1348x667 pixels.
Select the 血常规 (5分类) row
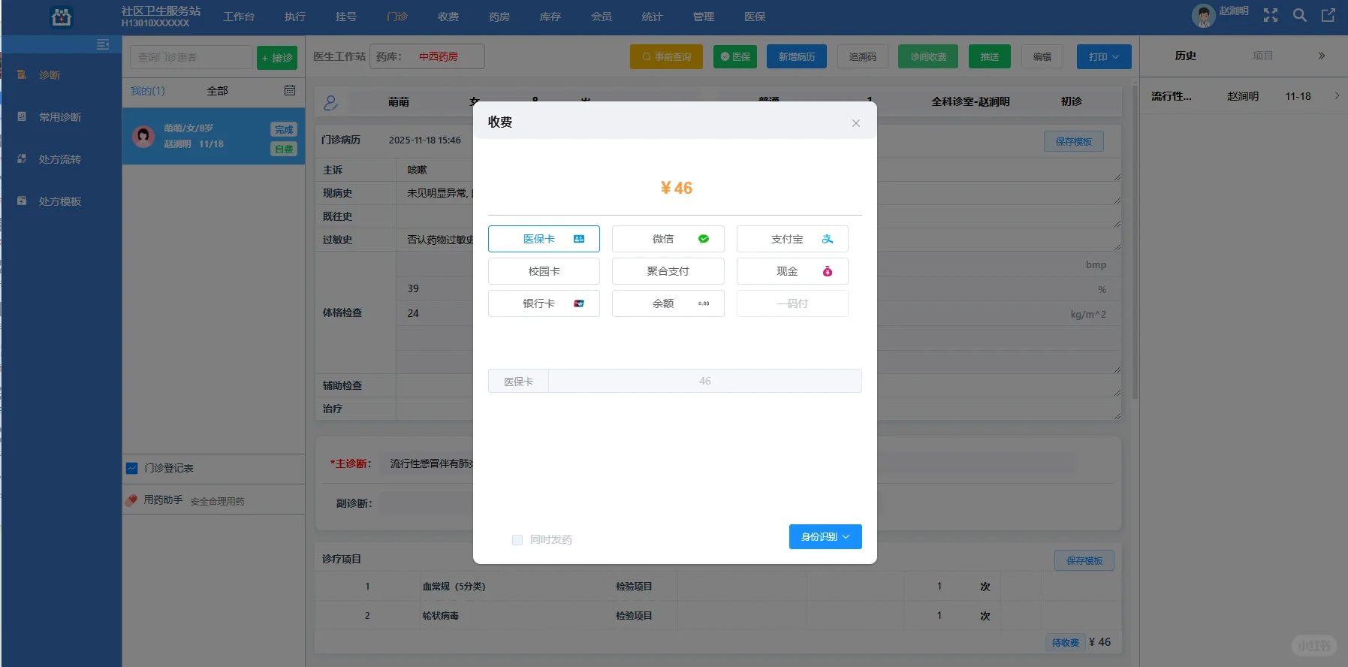click(718, 587)
